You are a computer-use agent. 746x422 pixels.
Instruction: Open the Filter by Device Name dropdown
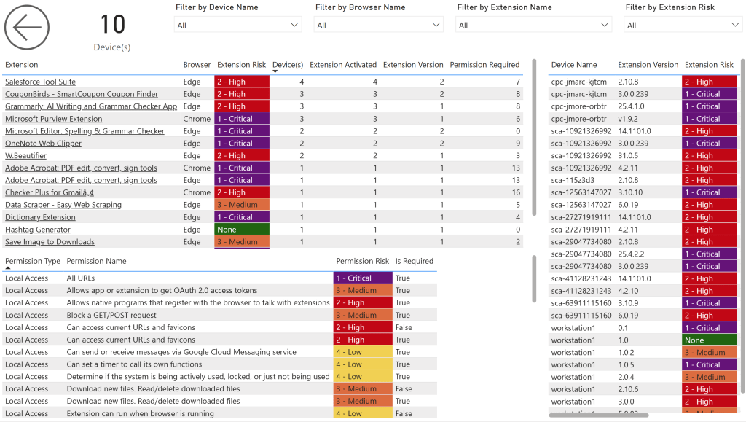(x=238, y=25)
